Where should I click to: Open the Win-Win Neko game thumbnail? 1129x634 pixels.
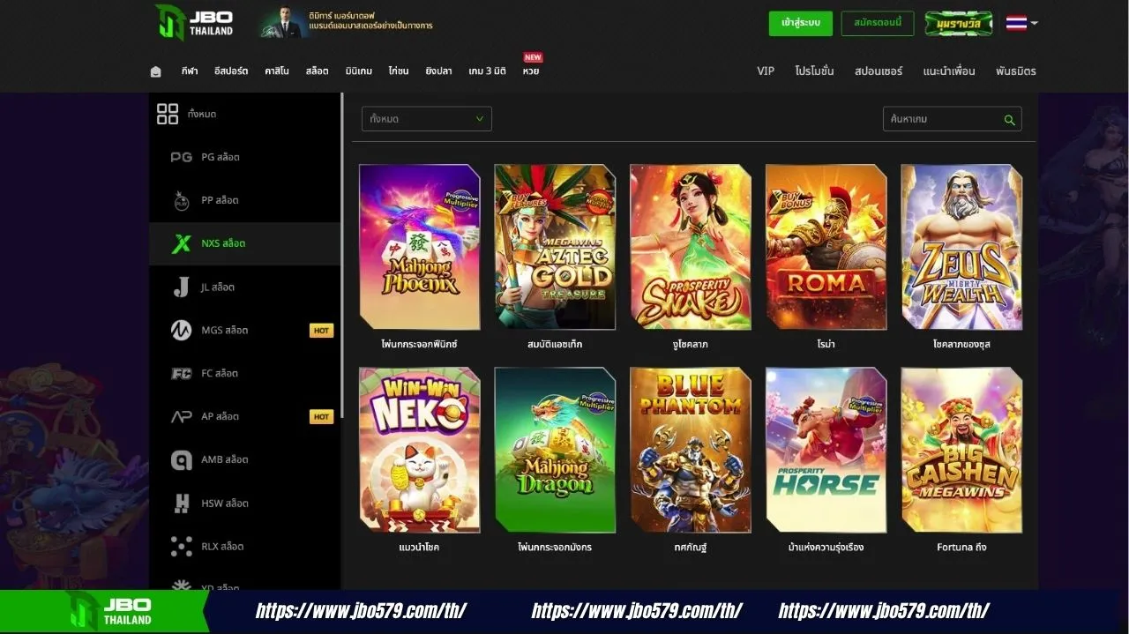coord(420,450)
